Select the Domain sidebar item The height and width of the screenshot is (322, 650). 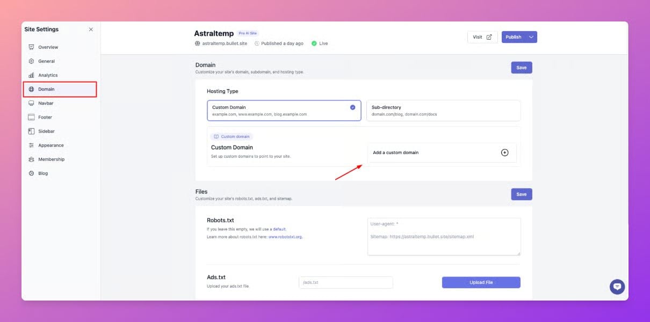pos(60,89)
